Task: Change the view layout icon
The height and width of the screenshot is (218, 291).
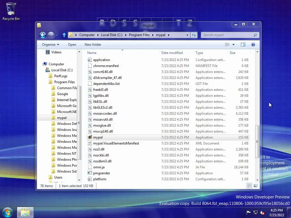Action: click(227, 45)
